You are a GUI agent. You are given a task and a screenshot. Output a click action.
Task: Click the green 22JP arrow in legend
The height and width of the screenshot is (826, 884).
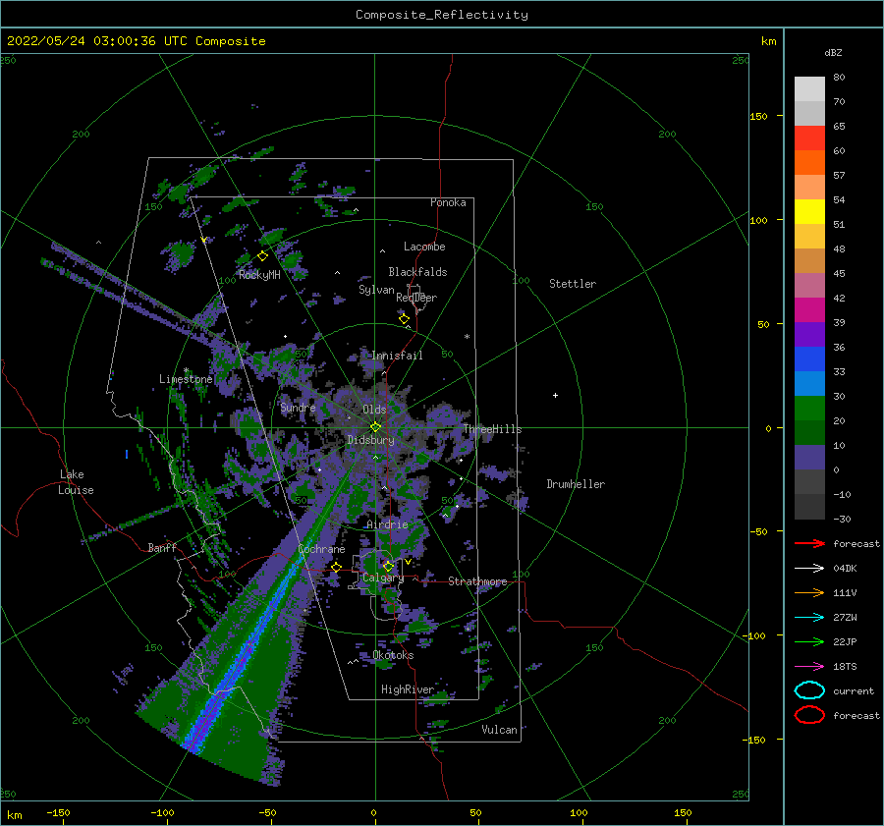pyautogui.click(x=809, y=641)
